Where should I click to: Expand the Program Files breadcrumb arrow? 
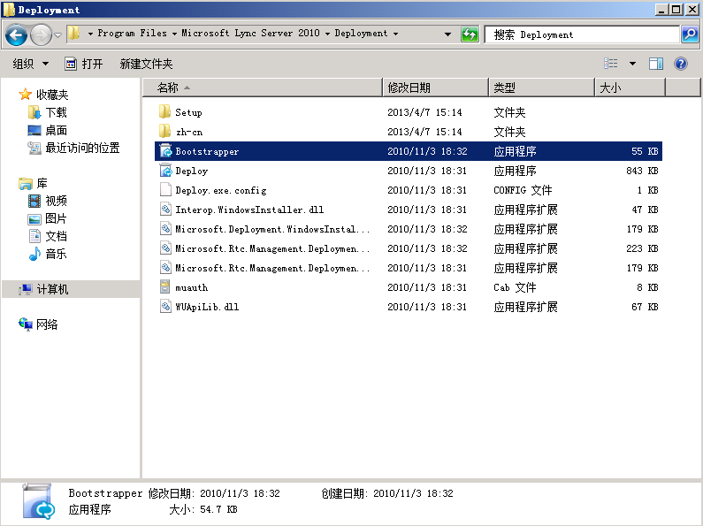[90, 34]
